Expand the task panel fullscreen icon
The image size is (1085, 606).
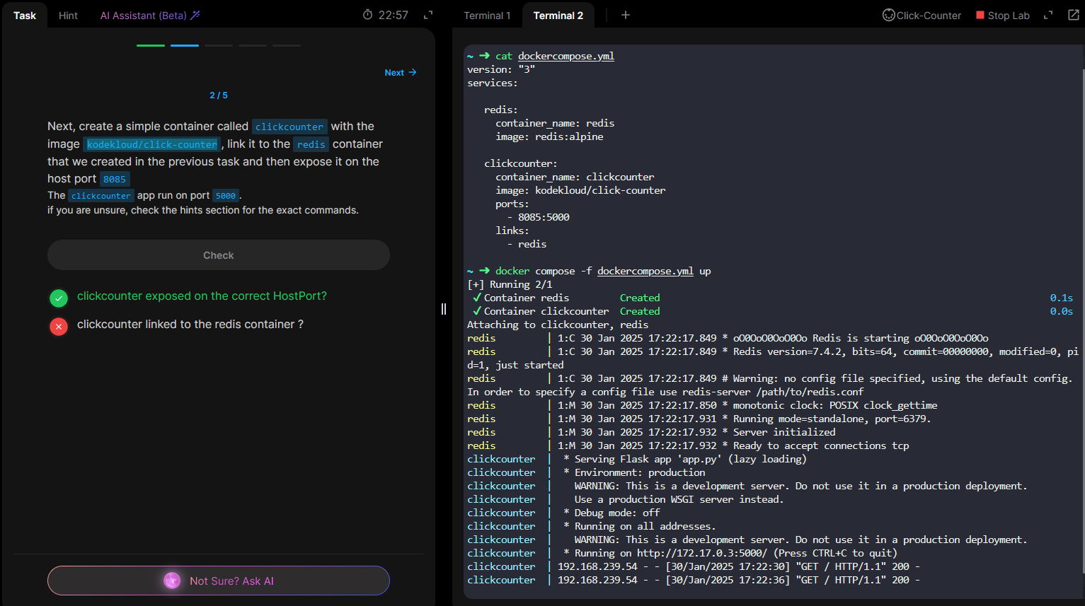428,15
